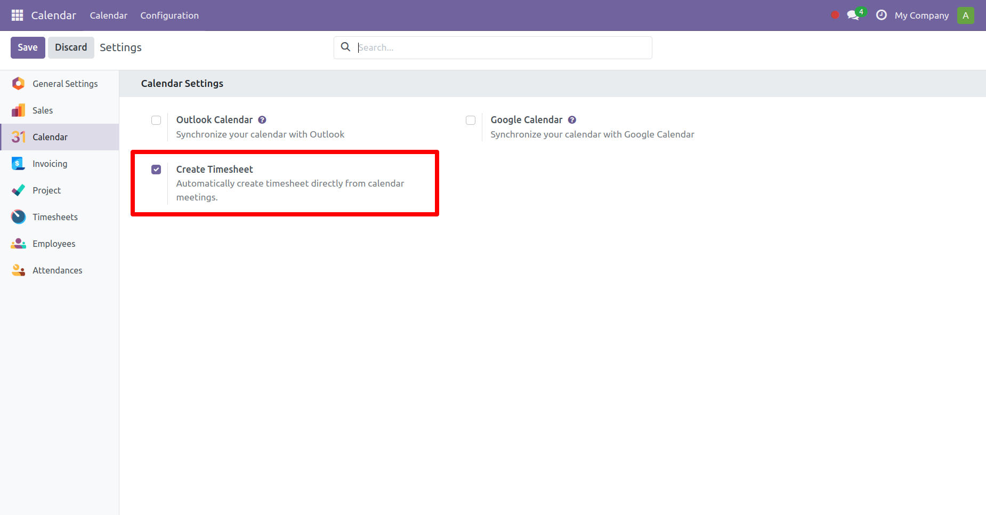This screenshot has height=515, width=986.
Task: Enable Google Calendar synchronization
Action: (470, 120)
